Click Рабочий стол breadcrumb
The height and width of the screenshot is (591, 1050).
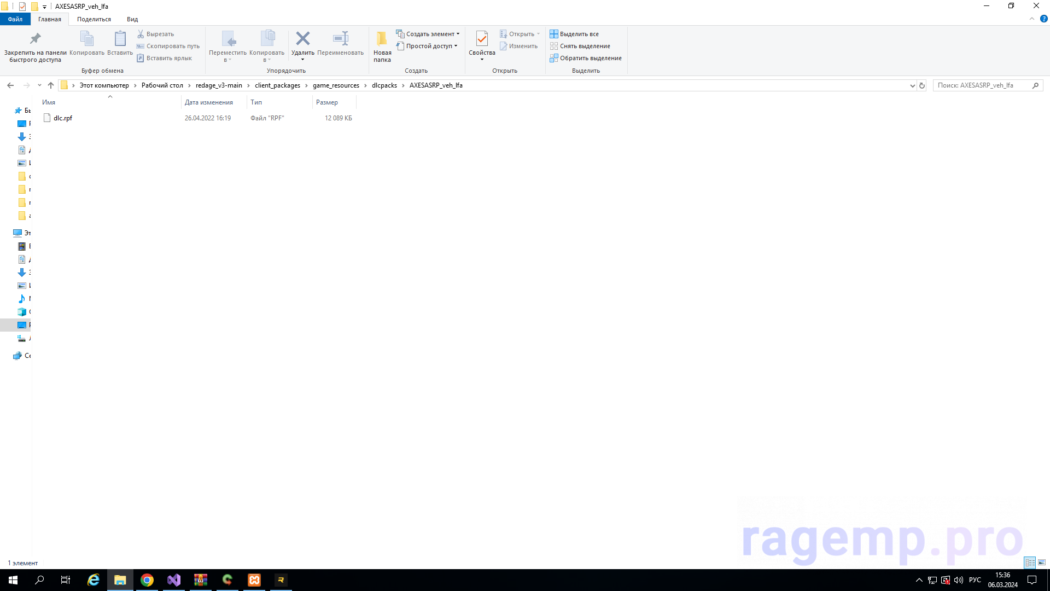(x=162, y=85)
